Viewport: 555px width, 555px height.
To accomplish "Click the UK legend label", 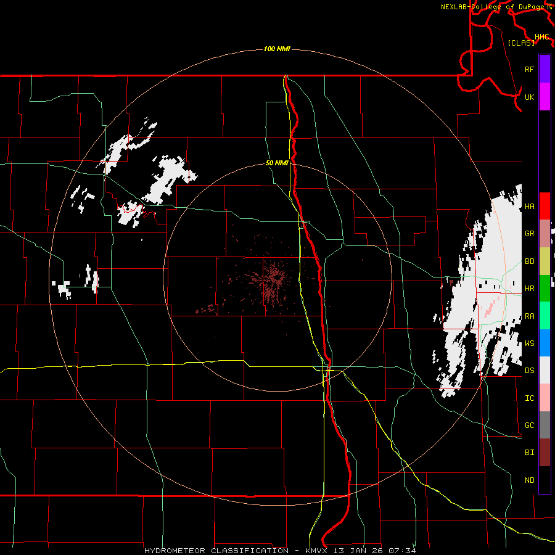I will coord(529,97).
